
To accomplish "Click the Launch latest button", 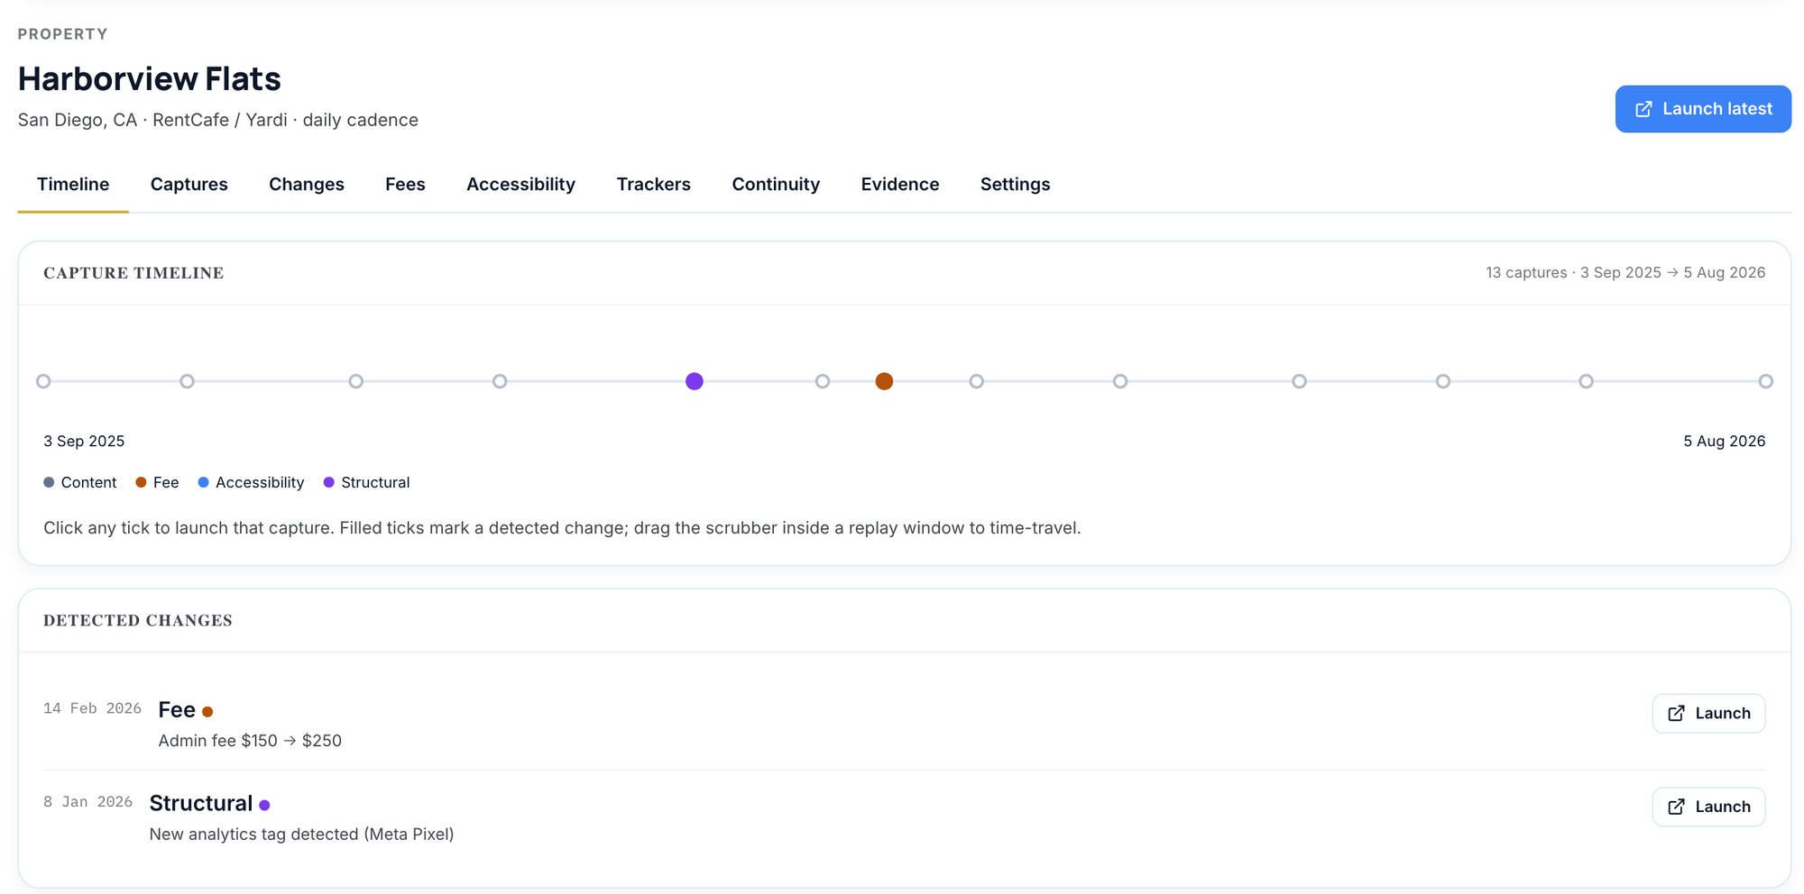I will 1702,109.
